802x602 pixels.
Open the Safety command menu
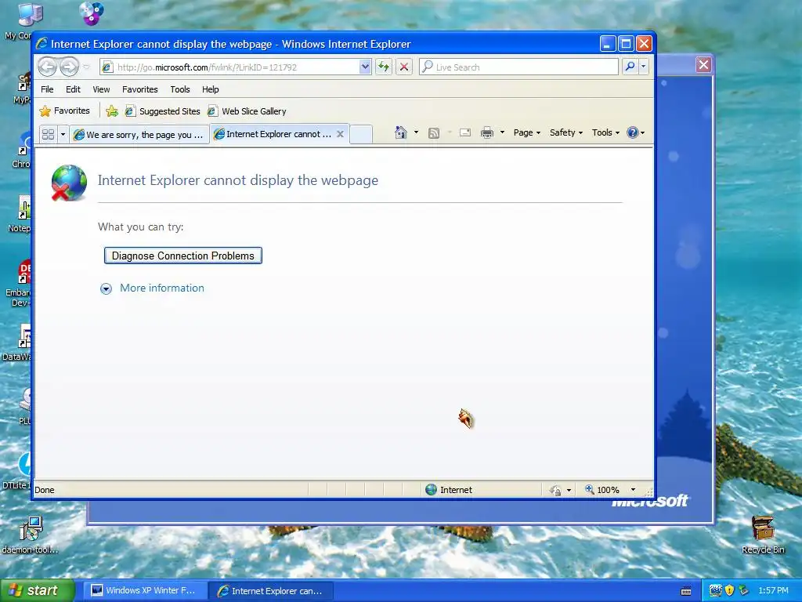[565, 132]
